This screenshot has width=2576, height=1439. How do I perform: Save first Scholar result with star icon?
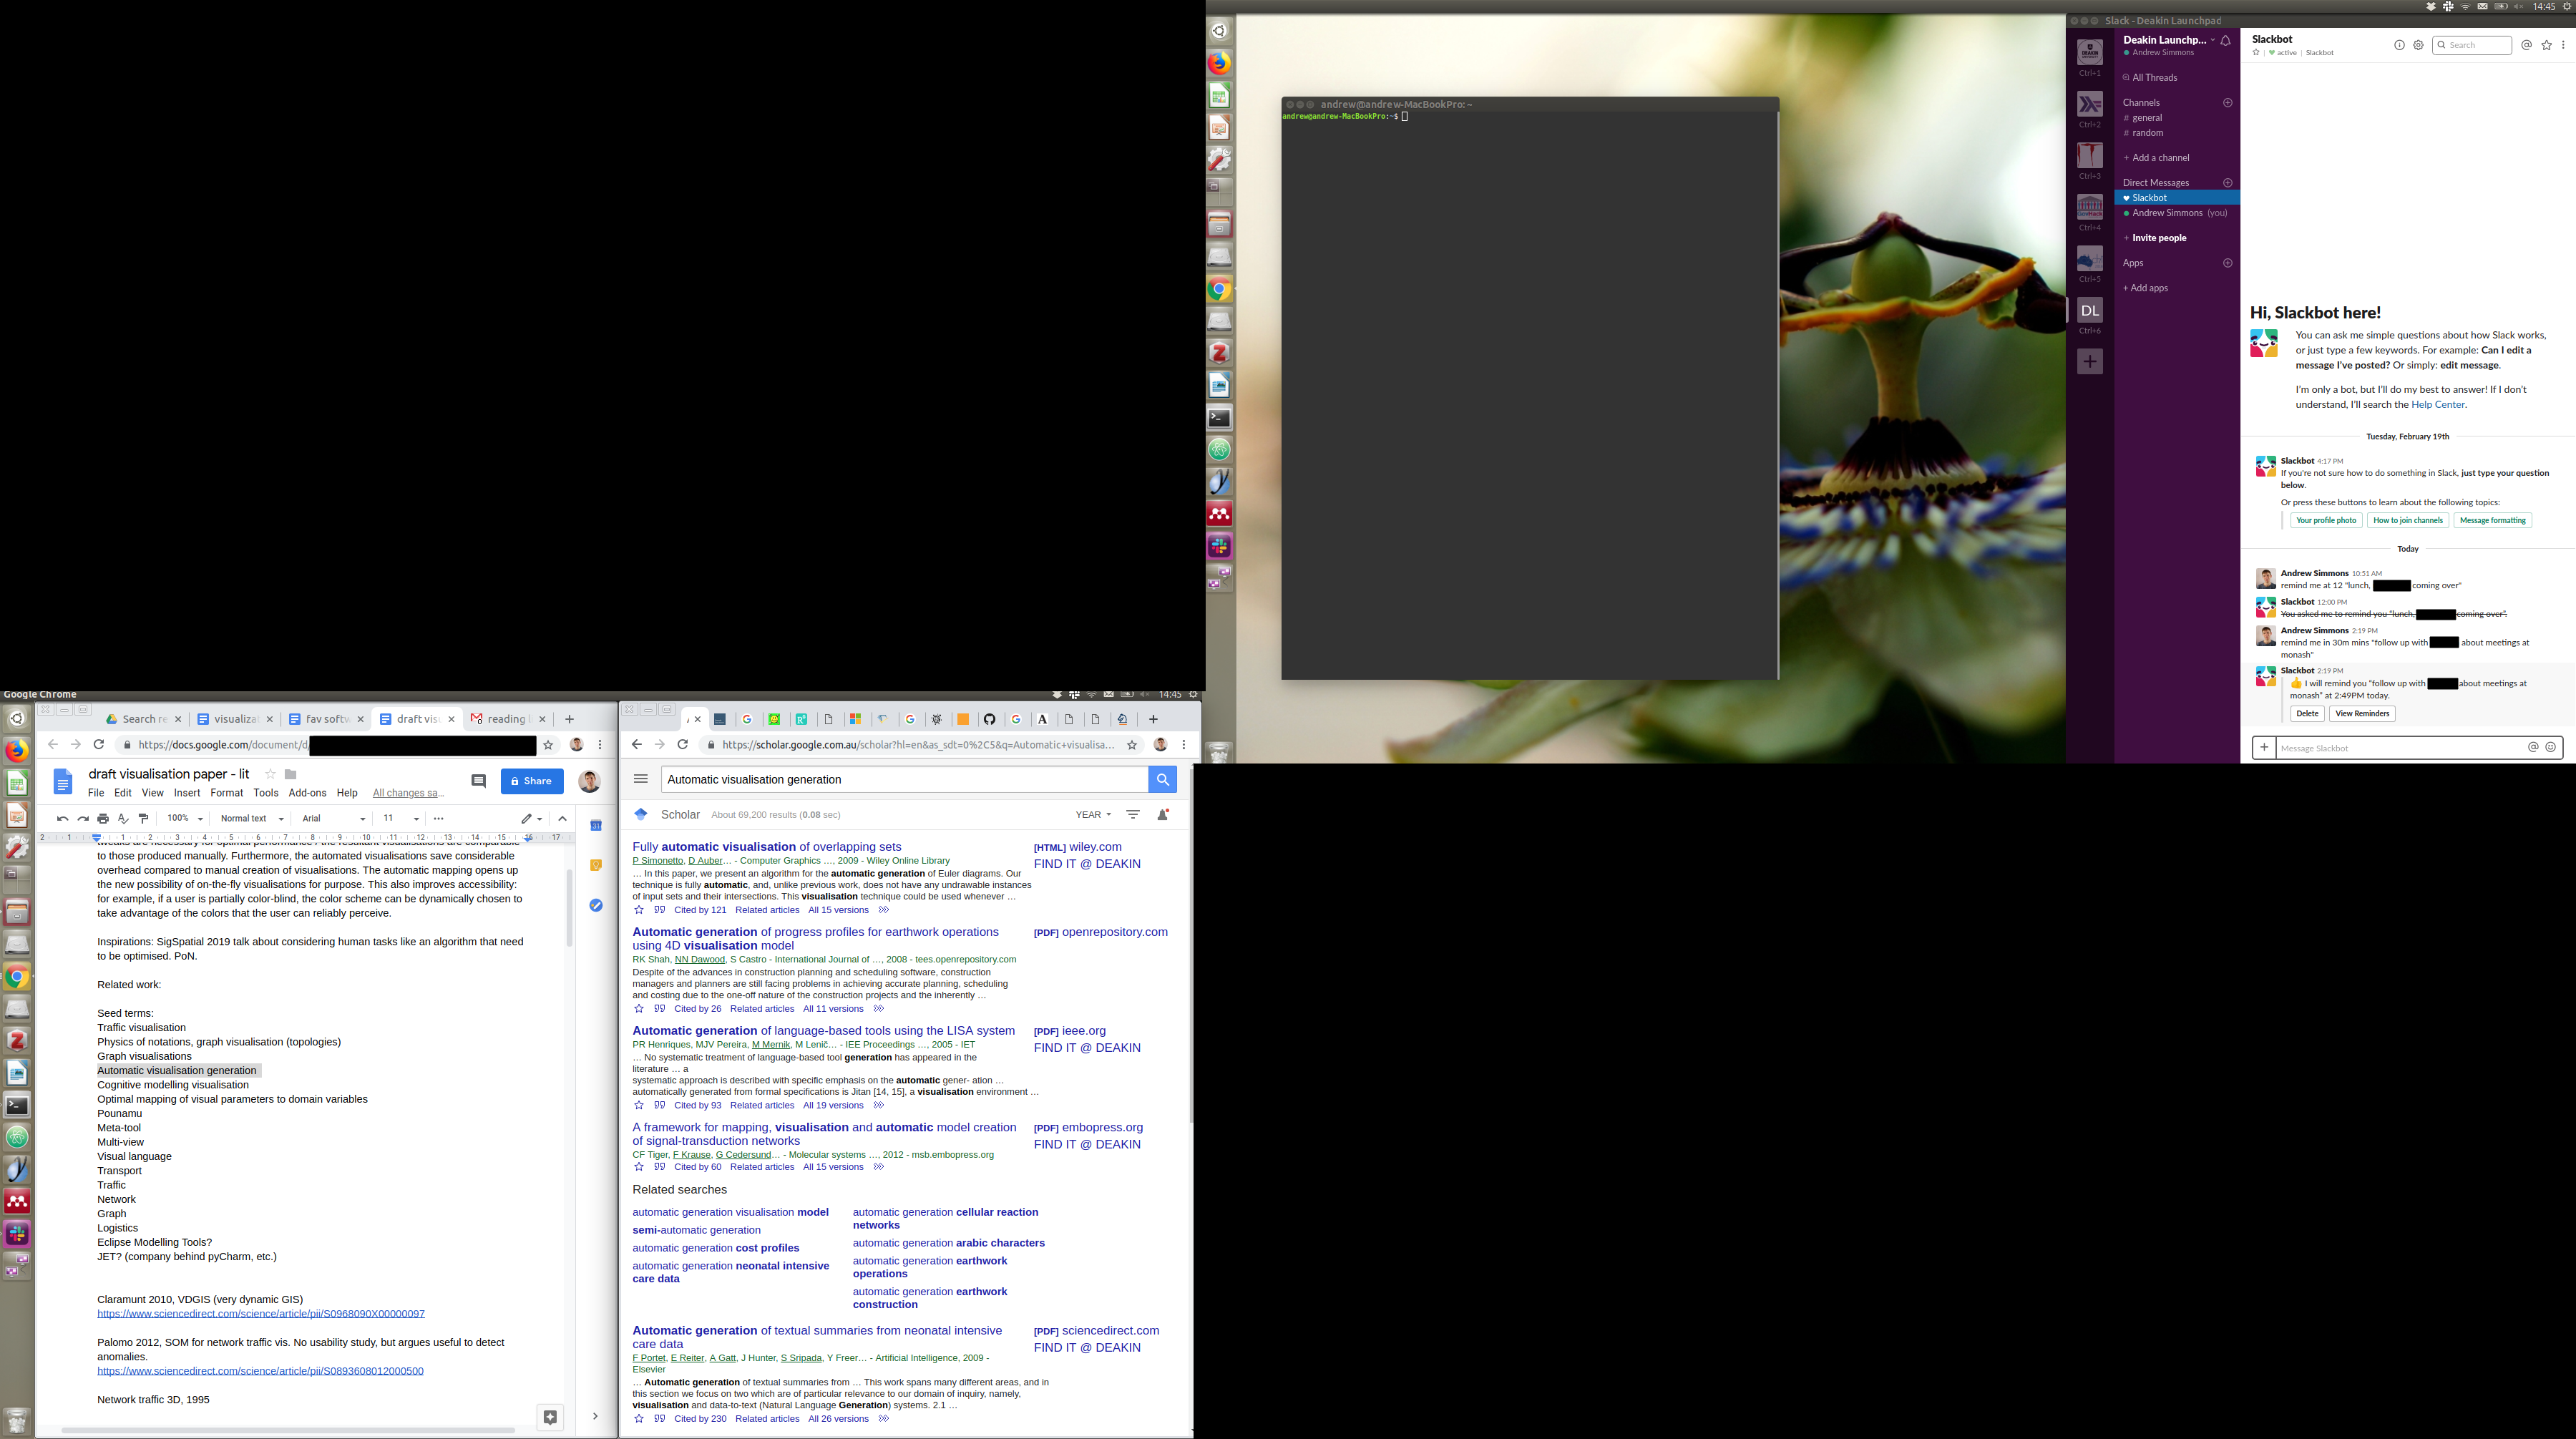click(x=639, y=910)
